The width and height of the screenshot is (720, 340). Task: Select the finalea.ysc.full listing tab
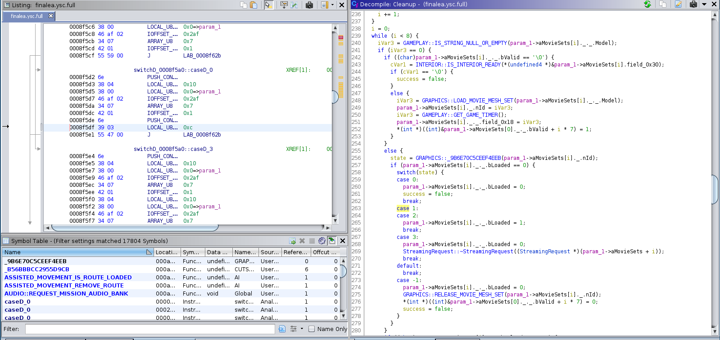pyautogui.click(x=27, y=16)
